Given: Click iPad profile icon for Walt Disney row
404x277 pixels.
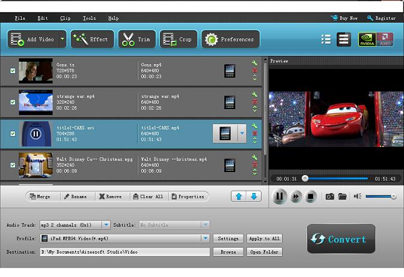Looking at the screenshot, I should click(230, 165).
